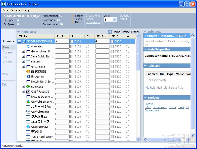Switch to Offline filter tab
This screenshot has width=197, height=149.
point(126,32)
